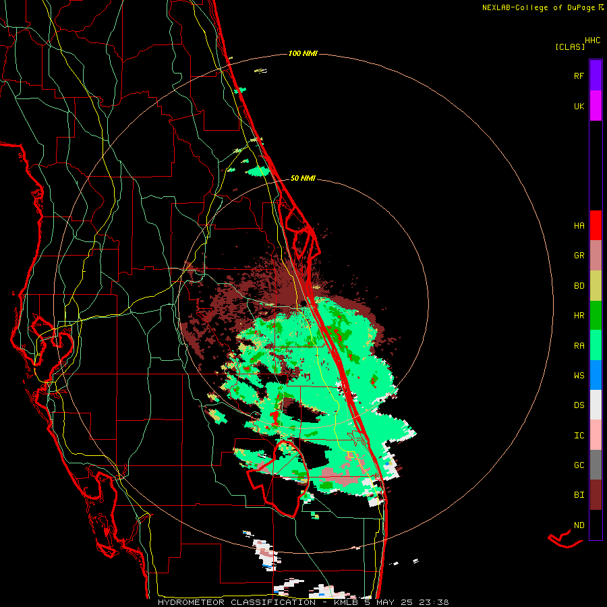This screenshot has height=607, width=607.
Task: Click the GR pink legend swatch
Action: click(596, 256)
